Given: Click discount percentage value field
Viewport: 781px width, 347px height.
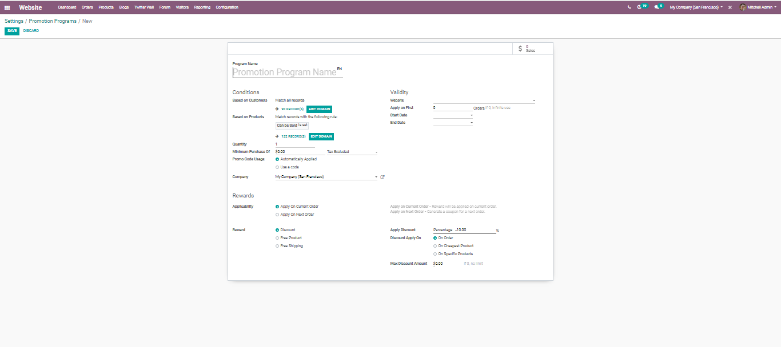Looking at the screenshot, I should 475,230.
